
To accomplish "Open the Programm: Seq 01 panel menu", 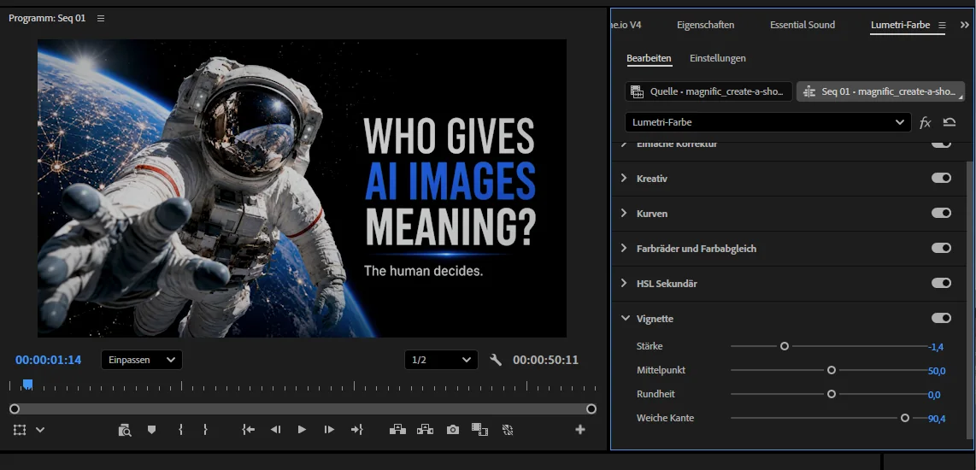I will tap(101, 19).
